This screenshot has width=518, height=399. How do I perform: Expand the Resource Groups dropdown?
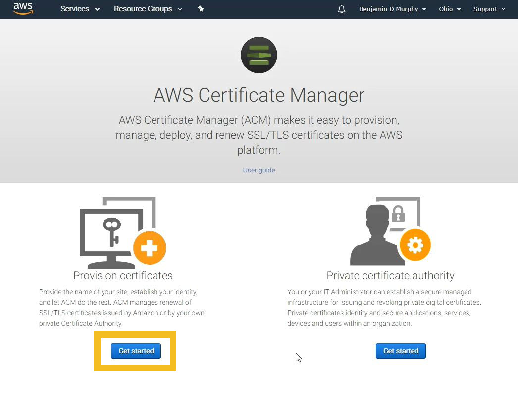coord(148,9)
